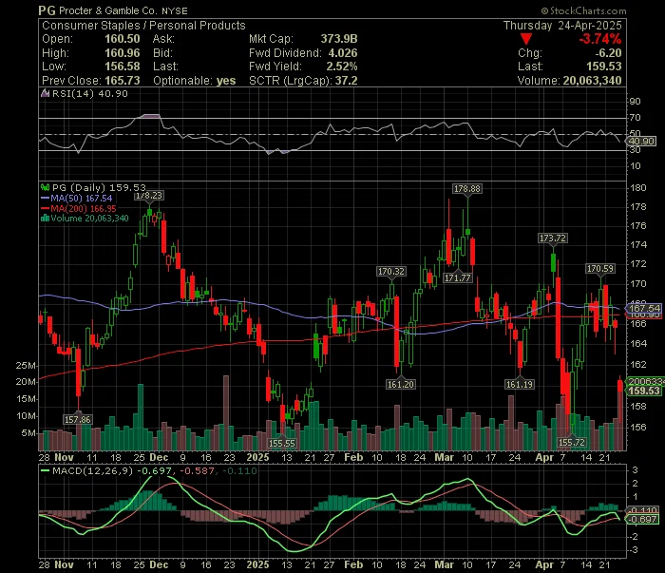This screenshot has height=573, width=665.
Task: Click the 178.88 peak price label
Action: point(467,189)
